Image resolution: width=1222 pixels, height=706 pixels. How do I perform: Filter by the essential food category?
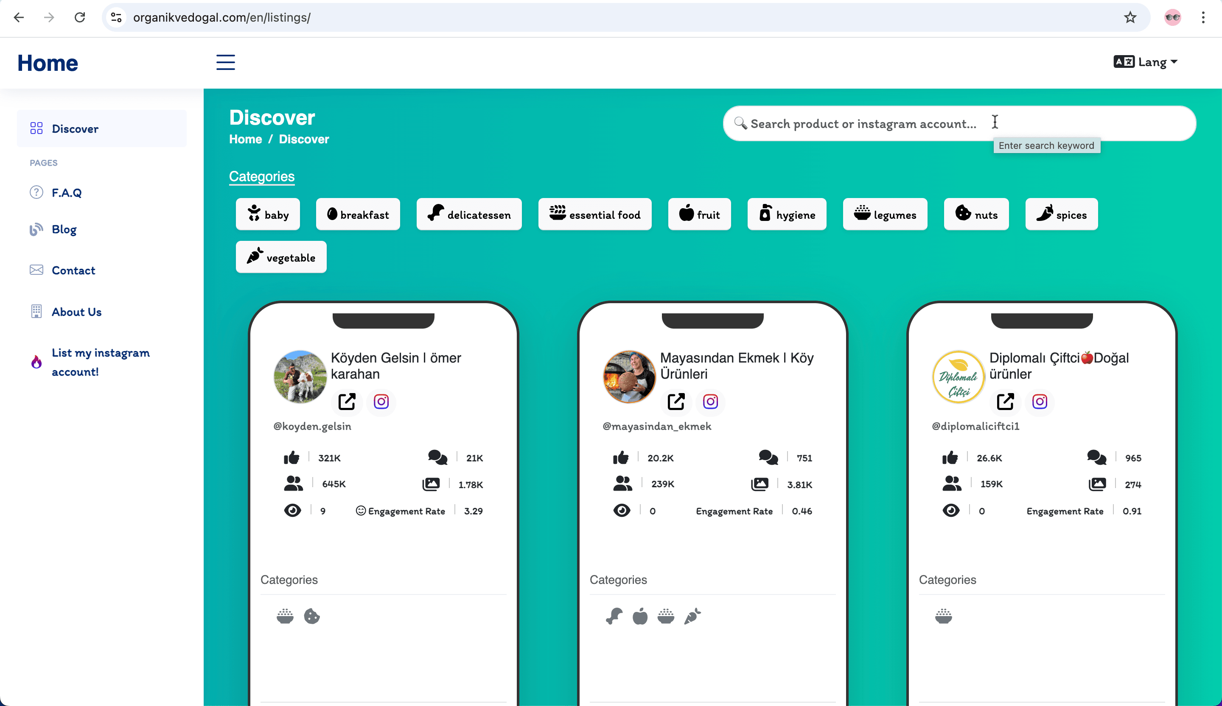click(x=594, y=214)
